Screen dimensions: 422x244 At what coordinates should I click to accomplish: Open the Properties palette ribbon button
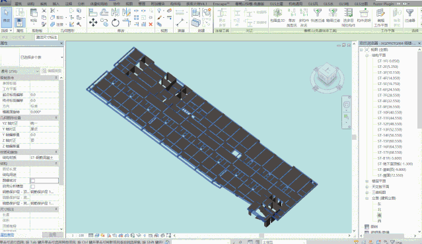tap(20, 22)
